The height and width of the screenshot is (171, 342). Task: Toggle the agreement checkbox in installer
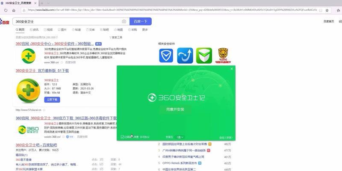point(122,137)
